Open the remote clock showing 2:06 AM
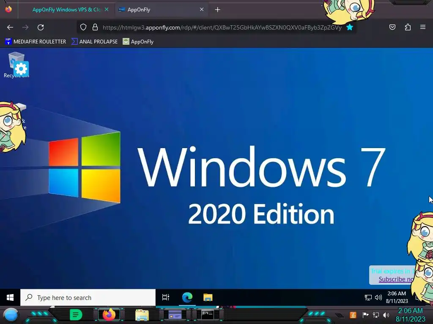 (x=397, y=297)
